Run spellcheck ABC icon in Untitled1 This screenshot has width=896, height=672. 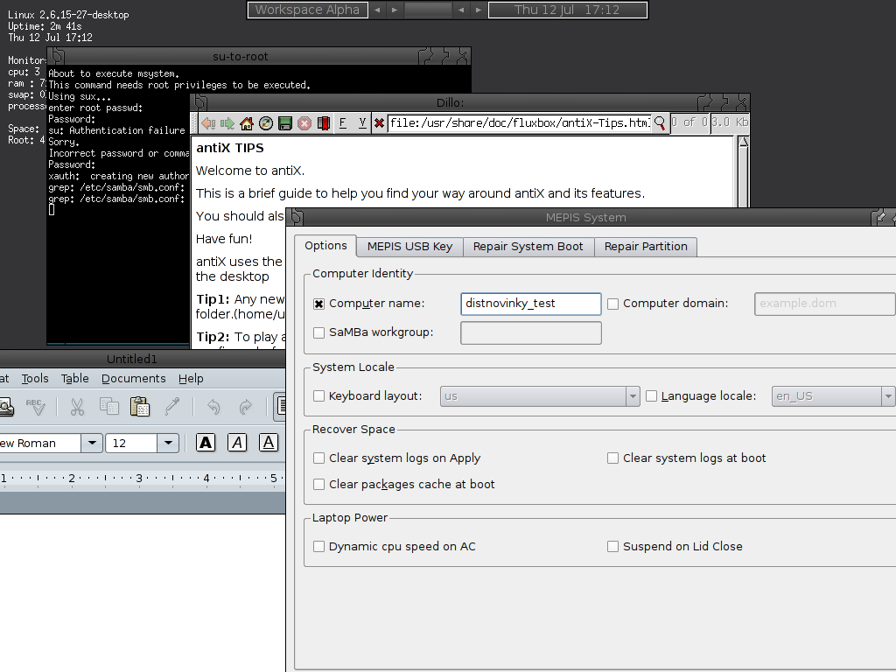pyautogui.click(x=35, y=407)
